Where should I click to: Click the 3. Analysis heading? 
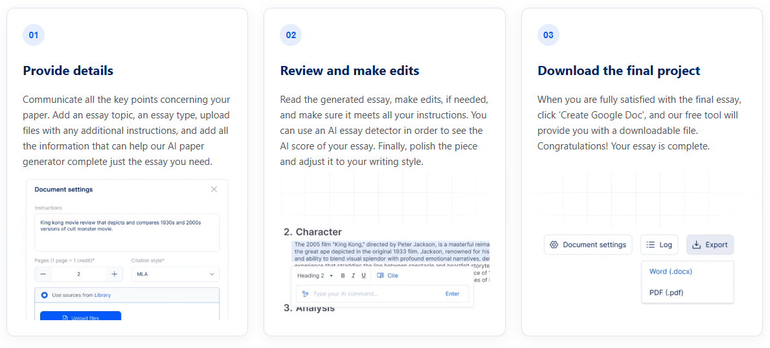tap(310, 309)
